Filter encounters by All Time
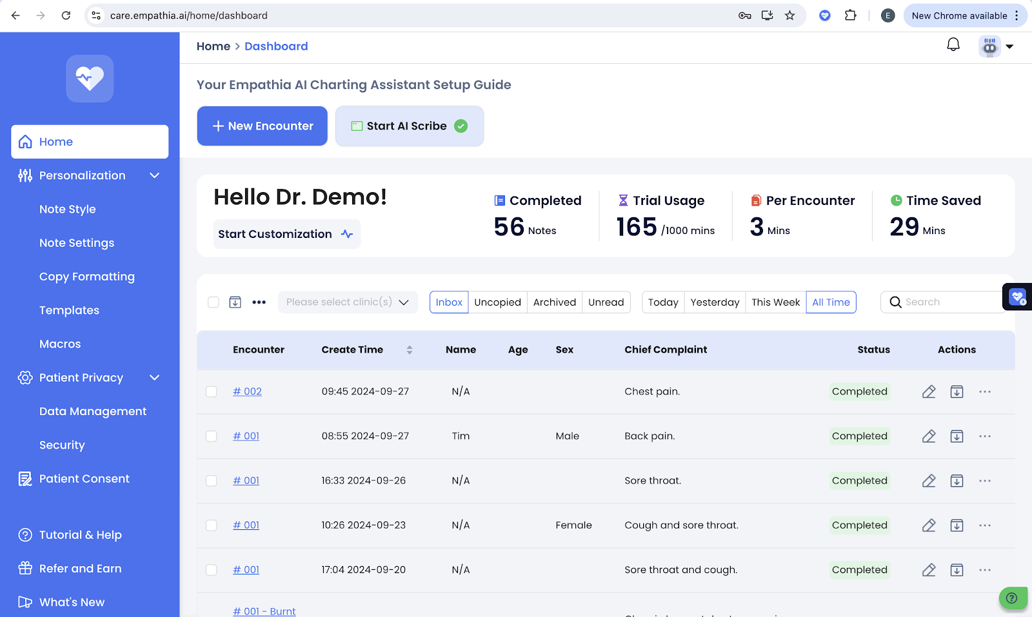The height and width of the screenshot is (617, 1032). [831, 302]
